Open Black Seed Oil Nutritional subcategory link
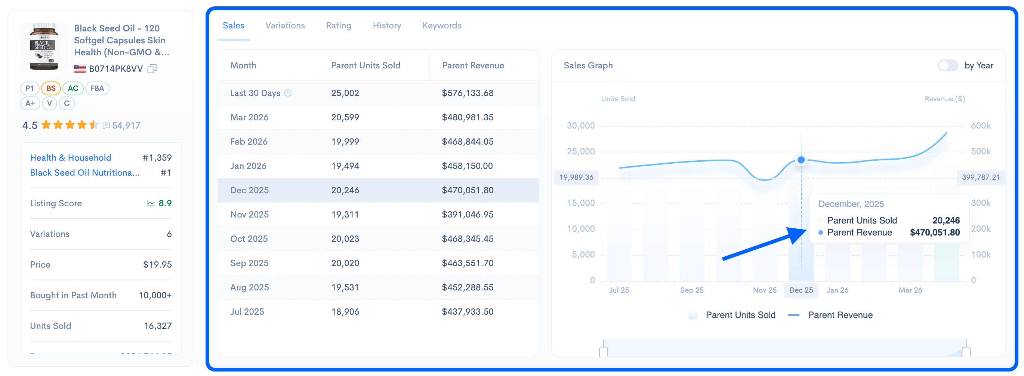Image resolution: width=1024 pixels, height=376 pixels. pyautogui.click(x=85, y=173)
